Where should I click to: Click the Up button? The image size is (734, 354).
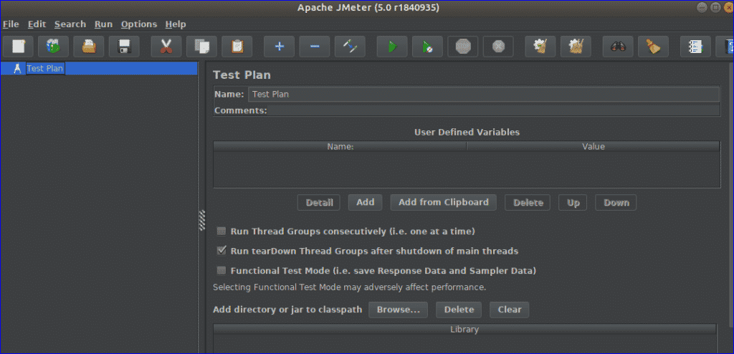tap(573, 203)
